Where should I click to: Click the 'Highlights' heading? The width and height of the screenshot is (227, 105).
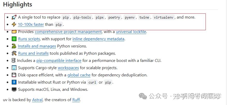click(x=18, y=4)
